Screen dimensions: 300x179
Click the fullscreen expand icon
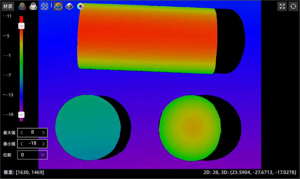pyautogui.click(x=282, y=6)
